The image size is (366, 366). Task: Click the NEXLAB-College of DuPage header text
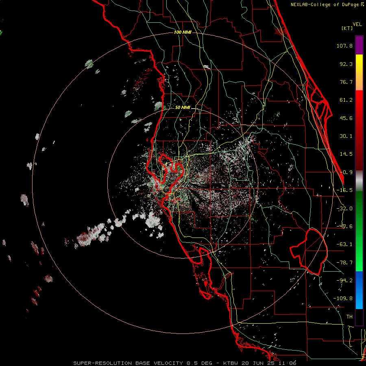coord(327,4)
